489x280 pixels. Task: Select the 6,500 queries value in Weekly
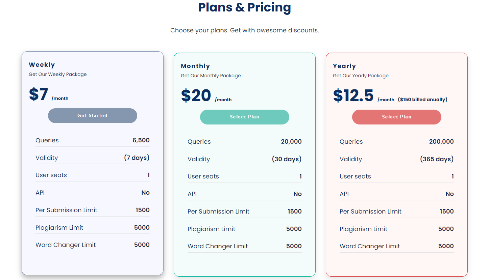141,140
